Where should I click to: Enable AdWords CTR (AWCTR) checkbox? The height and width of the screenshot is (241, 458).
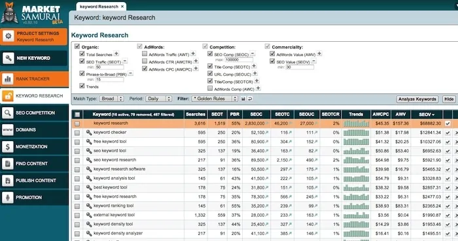pyautogui.click(x=145, y=61)
